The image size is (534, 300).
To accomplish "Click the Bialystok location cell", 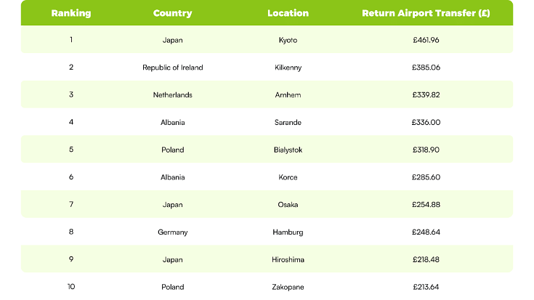I will [x=288, y=150].
